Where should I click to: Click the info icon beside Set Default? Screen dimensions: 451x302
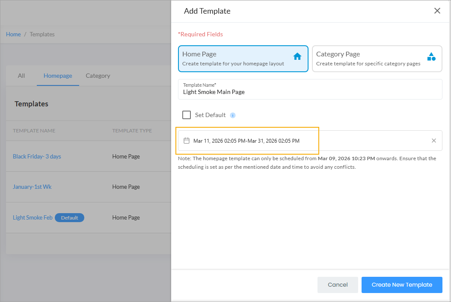coord(233,115)
